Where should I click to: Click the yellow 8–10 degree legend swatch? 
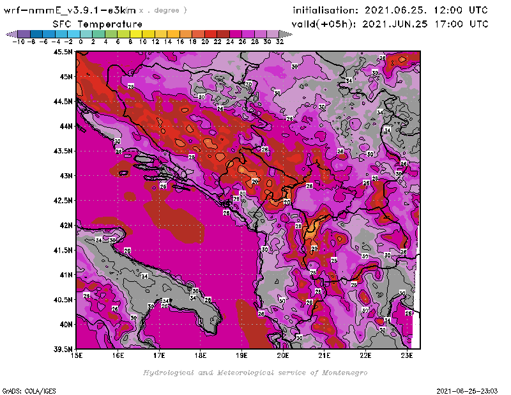(x=136, y=33)
